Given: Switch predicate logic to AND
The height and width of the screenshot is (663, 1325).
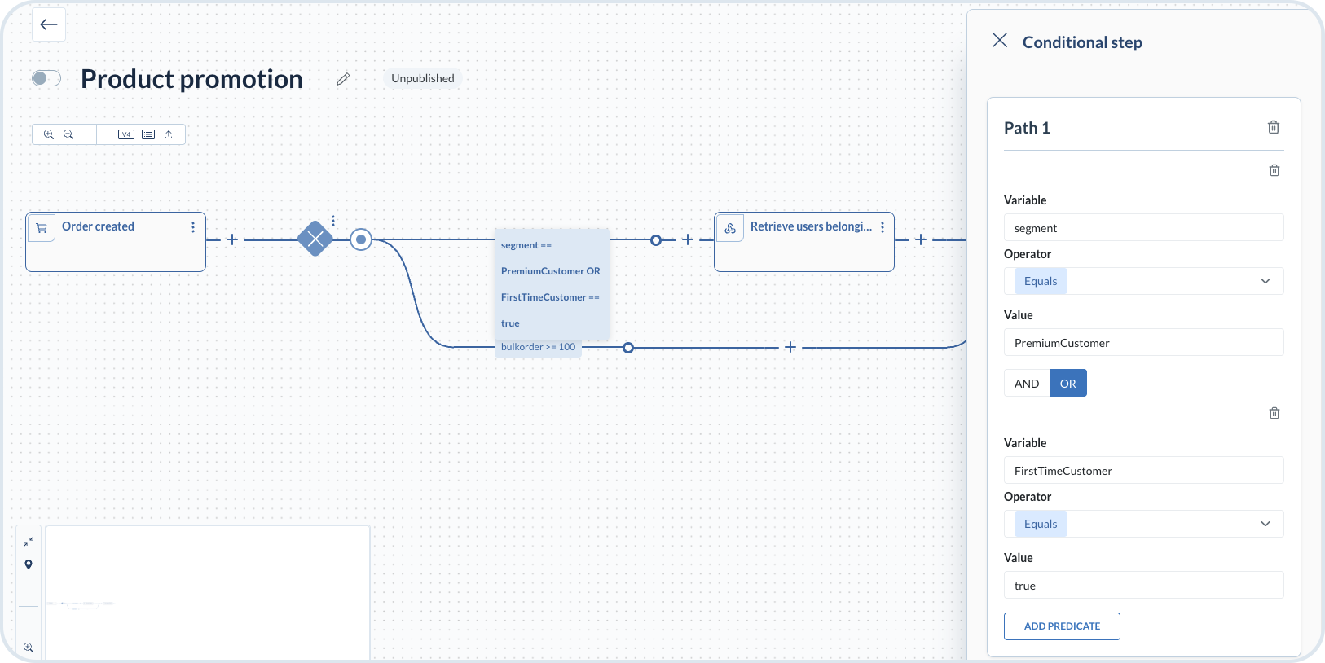Looking at the screenshot, I should [1027, 384].
